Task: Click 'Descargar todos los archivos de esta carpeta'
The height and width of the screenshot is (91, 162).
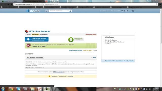Action: [x=119, y=61]
